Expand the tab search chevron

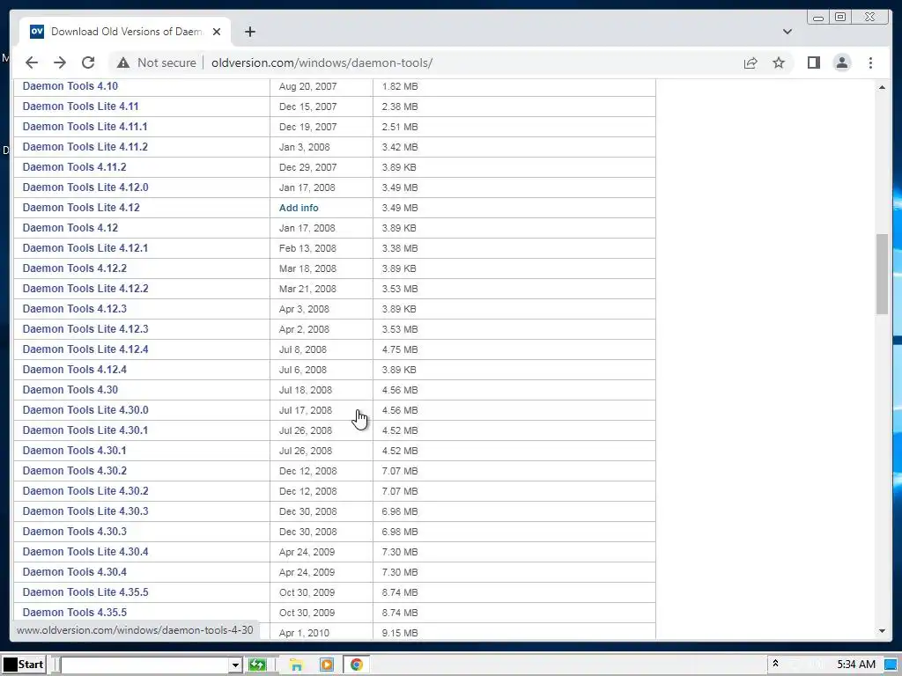[x=787, y=32]
